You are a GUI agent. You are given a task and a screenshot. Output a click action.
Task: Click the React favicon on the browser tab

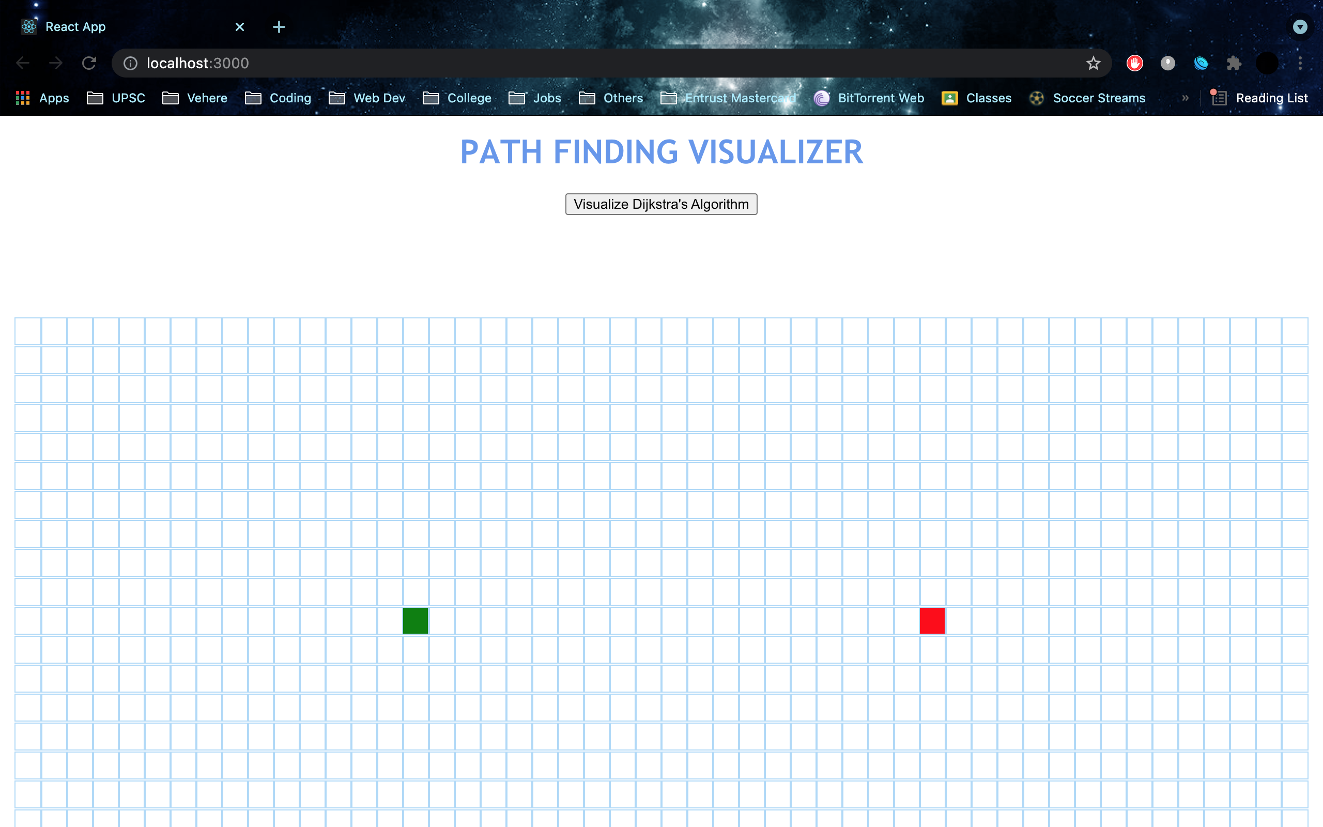tap(28, 26)
